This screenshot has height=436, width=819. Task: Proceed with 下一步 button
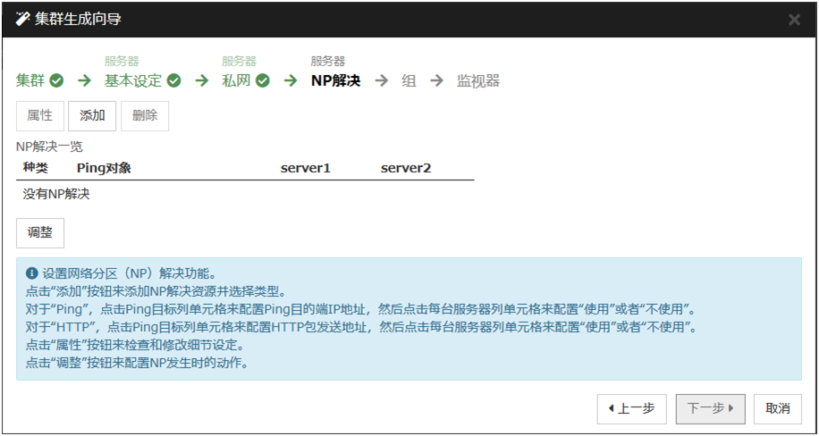click(710, 409)
